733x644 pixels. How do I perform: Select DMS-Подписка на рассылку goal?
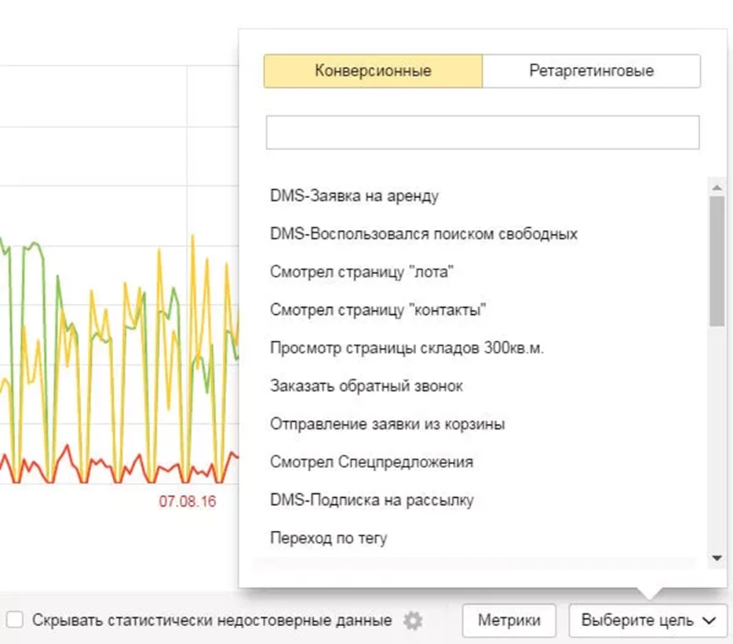pyautogui.click(x=372, y=500)
